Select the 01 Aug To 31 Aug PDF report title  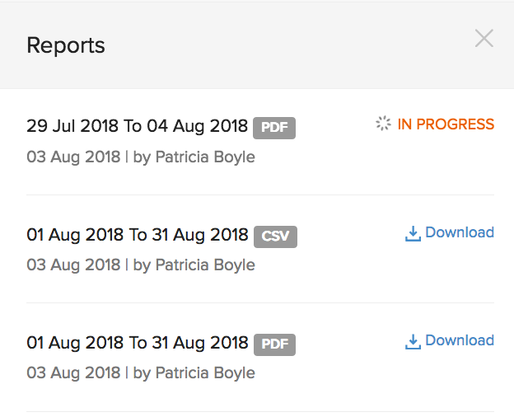(x=137, y=343)
